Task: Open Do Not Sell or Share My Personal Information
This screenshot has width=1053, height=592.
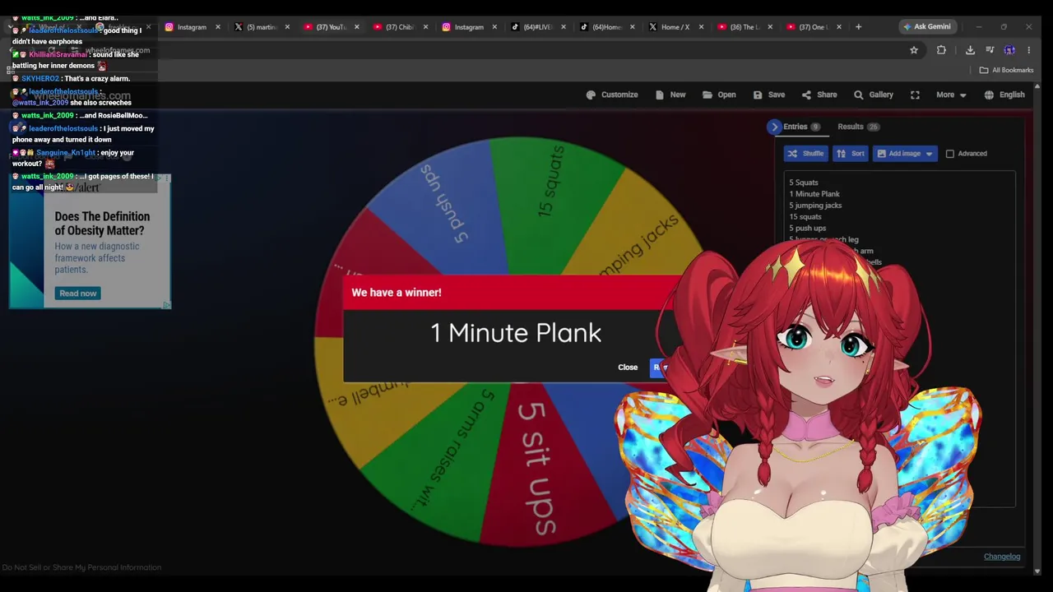Action: pos(81,567)
